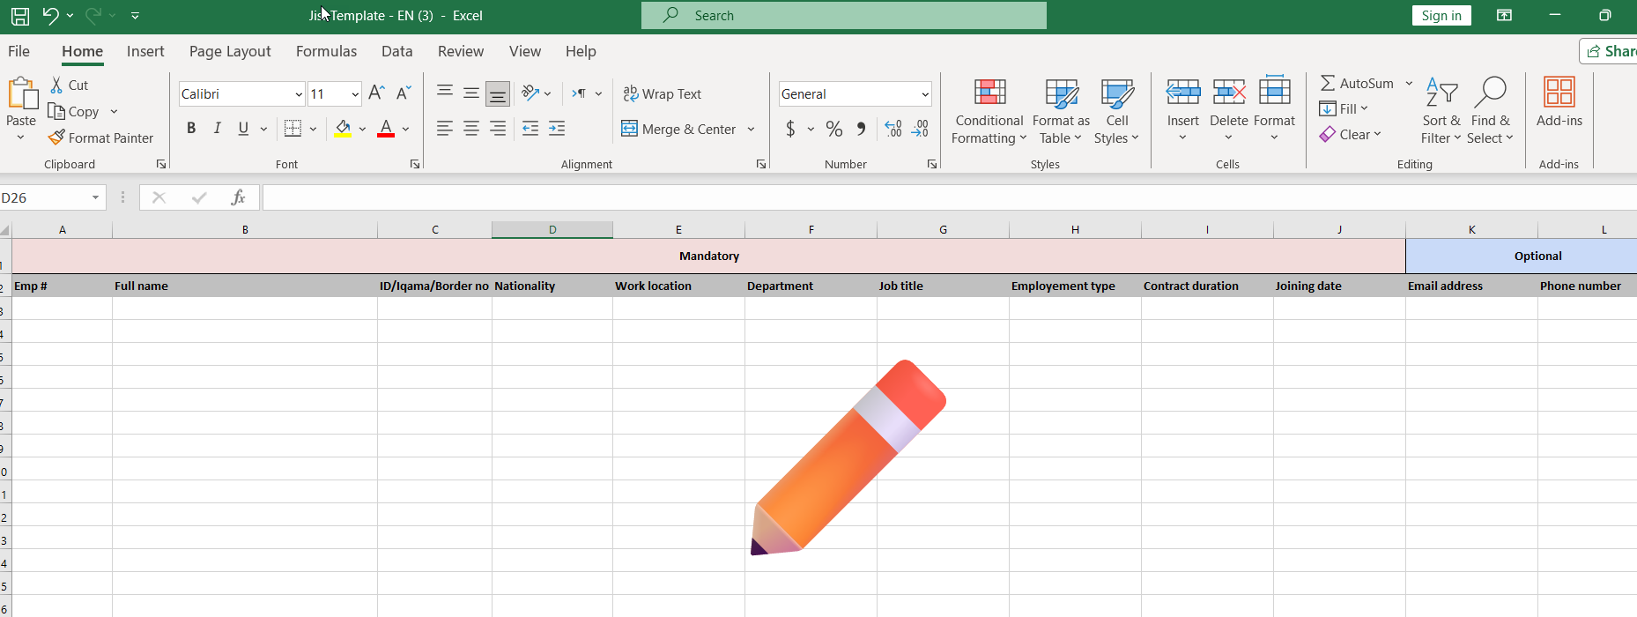Click the Format Painter brush icon
This screenshot has height=617, width=1637.
pyautogui.click(x=56, y=138)
